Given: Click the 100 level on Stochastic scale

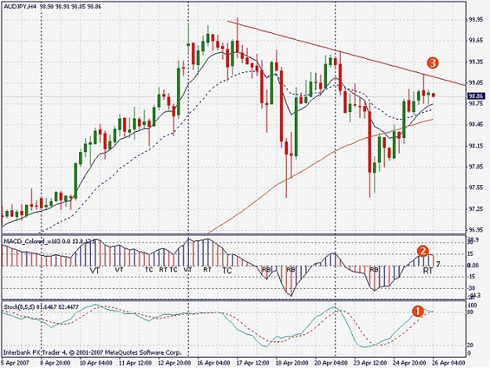Looking at the screenshot, I should (x=472, y=305).
